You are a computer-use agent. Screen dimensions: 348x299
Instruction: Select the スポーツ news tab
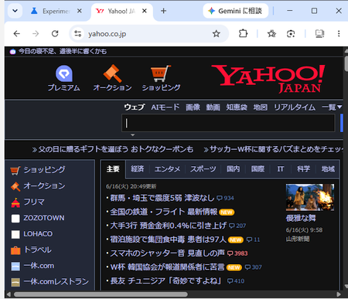[x=203, y=169]
